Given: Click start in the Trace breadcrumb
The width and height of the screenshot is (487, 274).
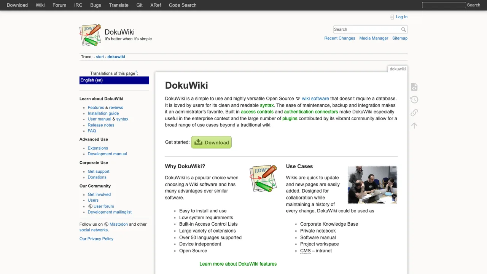Looking at the screenshot, I should coord(100,57).
